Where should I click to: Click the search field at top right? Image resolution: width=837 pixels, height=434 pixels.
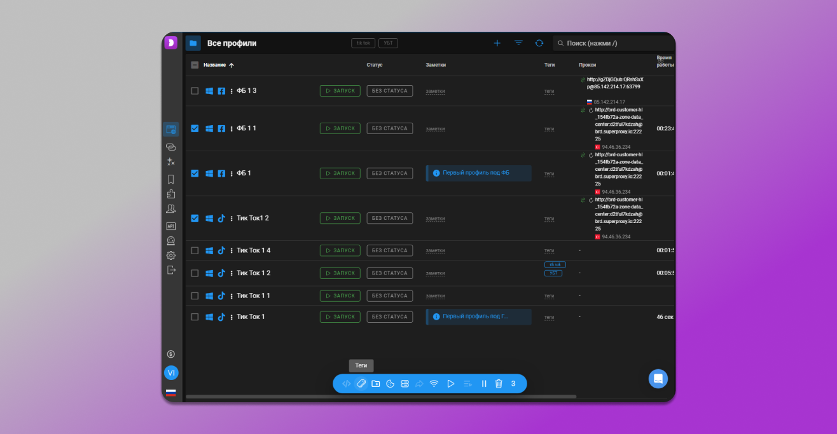click(611, 43)
